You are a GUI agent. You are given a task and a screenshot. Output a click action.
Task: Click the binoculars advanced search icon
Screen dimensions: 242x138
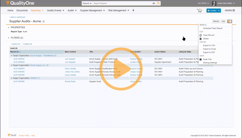pyautogui.click(x=154, y=3)
